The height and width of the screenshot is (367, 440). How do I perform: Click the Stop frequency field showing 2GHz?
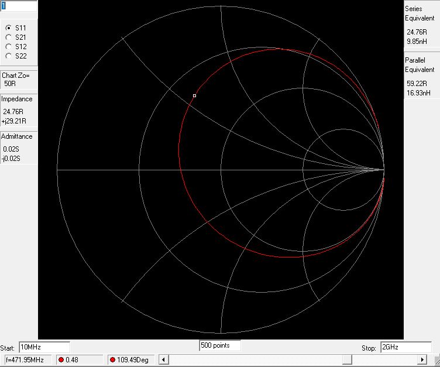[405, 347]
